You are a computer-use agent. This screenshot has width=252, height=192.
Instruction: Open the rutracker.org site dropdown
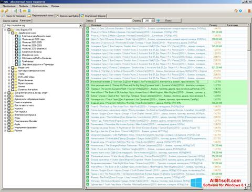tap(80, 26)
